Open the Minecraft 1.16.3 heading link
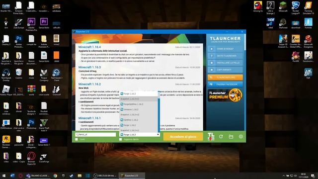Viewport: 318px width, 179px height. coord(89,67)
